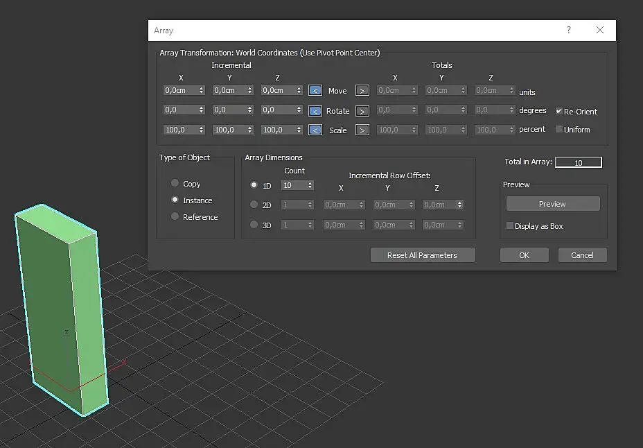Select the 2D array dimension
The width and height of the screenshot is (643, 448).
tap(254, 205)
